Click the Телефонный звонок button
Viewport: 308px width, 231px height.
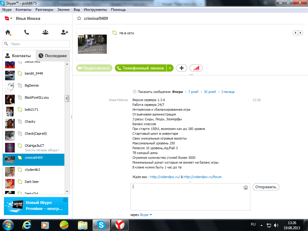click(141, 68)
